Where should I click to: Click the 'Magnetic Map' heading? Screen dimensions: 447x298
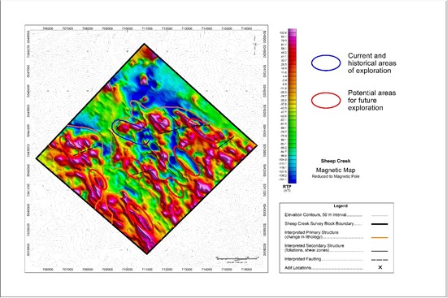click(336, 170)
